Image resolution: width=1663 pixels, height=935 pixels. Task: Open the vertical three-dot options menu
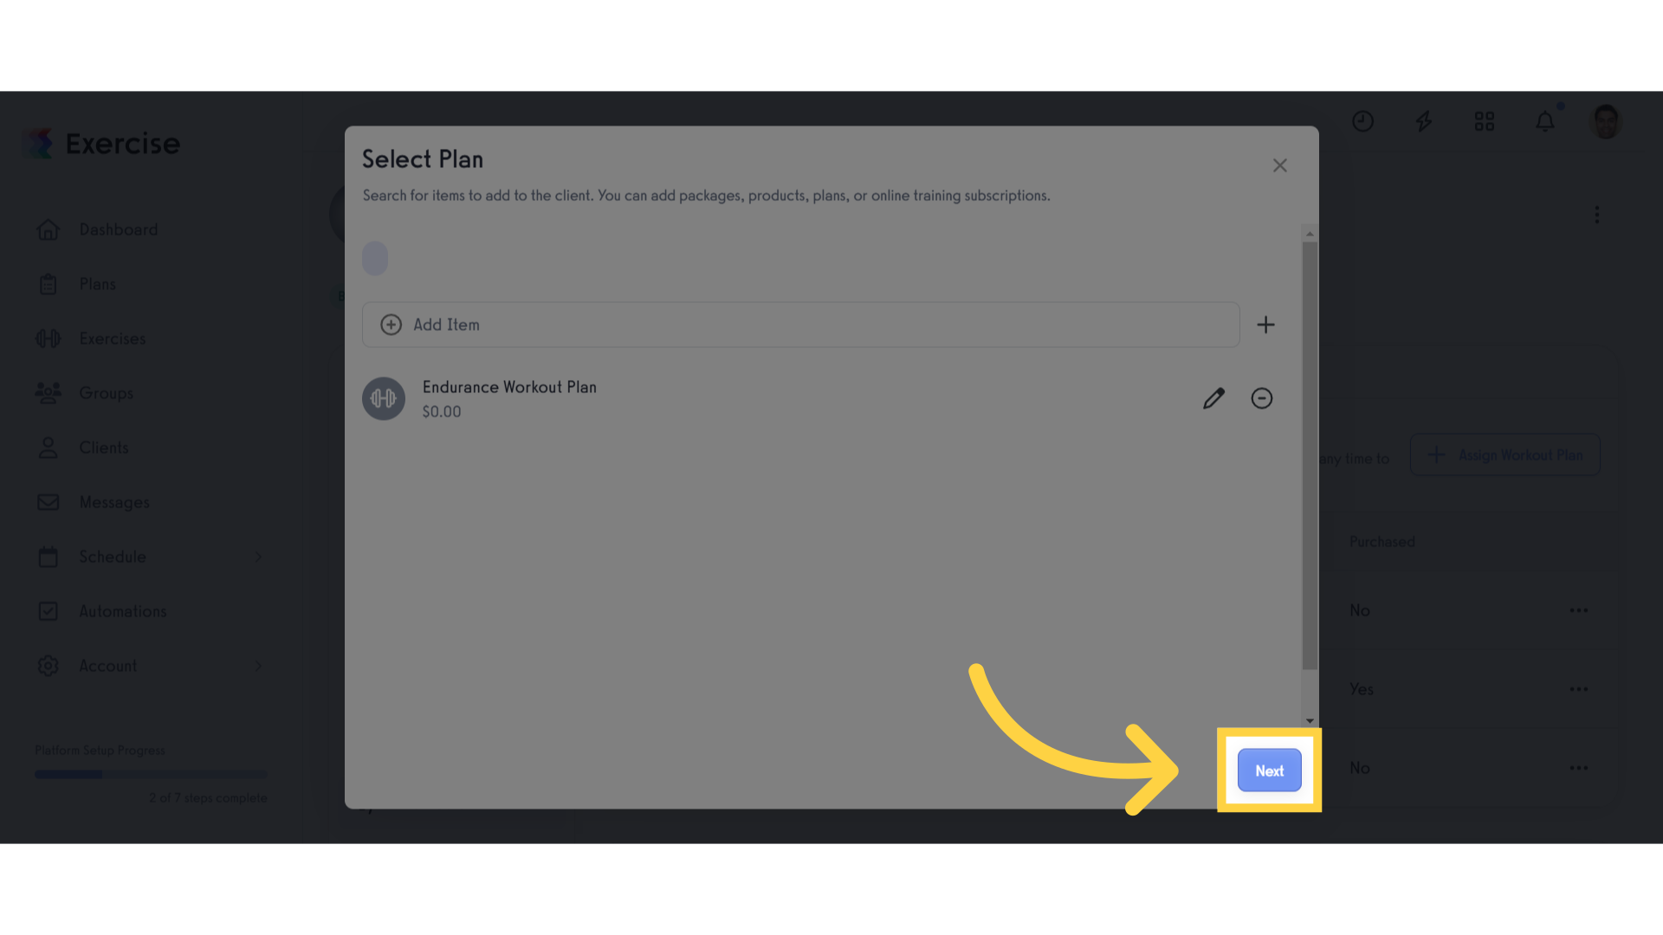(x=1597, y=215)
